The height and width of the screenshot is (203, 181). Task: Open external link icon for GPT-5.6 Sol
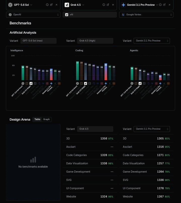(x=51, y=5)
